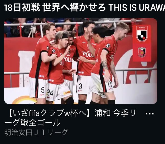Screen dimensions: 165x144
Task: Click the ーグ戦全ゴール second title line
Action: point(32,123)
